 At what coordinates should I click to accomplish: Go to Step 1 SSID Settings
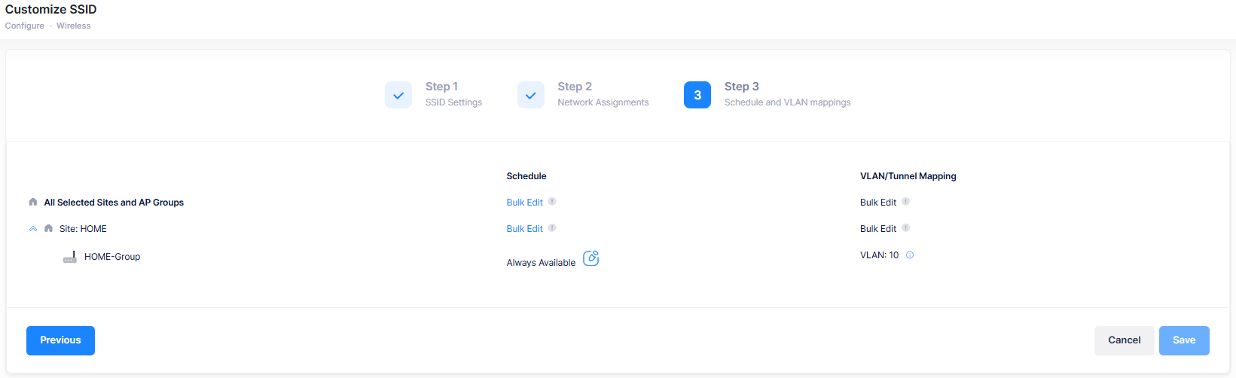pyautogui.click(x=453, y=95)
